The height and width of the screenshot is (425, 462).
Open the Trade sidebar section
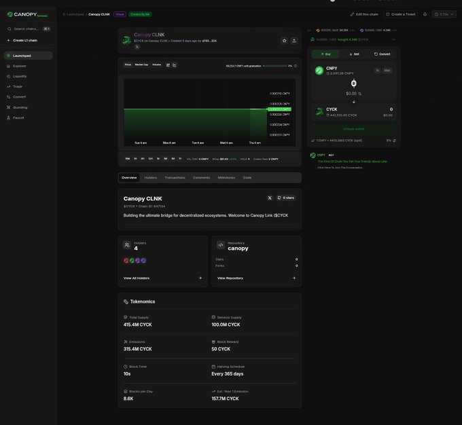(x=29, y=87)
